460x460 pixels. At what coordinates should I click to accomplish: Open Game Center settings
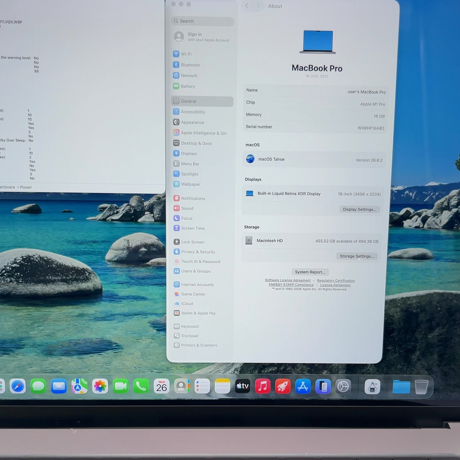click(202, 294)
